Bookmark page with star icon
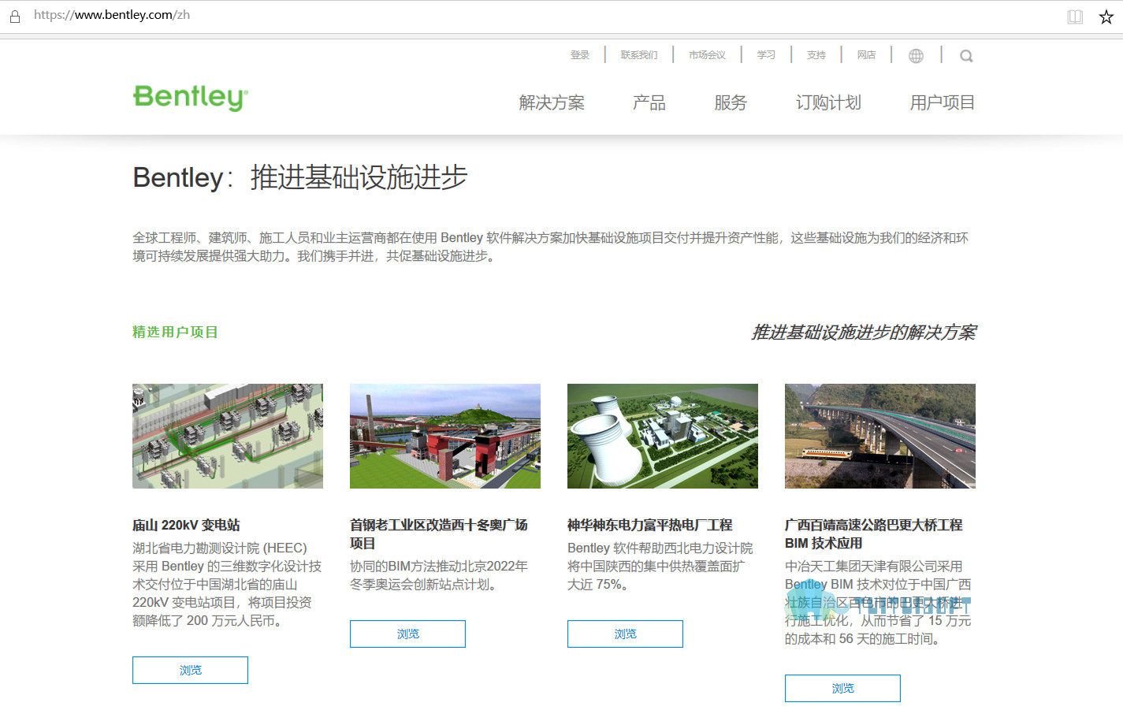The height and width of the screenshot is (710, 1123). tap(1106, 17)
